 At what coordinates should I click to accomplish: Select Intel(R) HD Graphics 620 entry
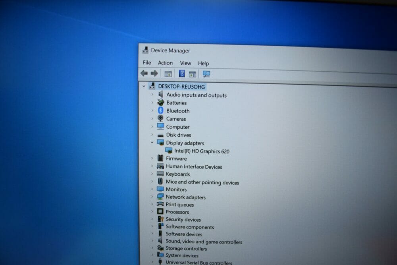202,151
